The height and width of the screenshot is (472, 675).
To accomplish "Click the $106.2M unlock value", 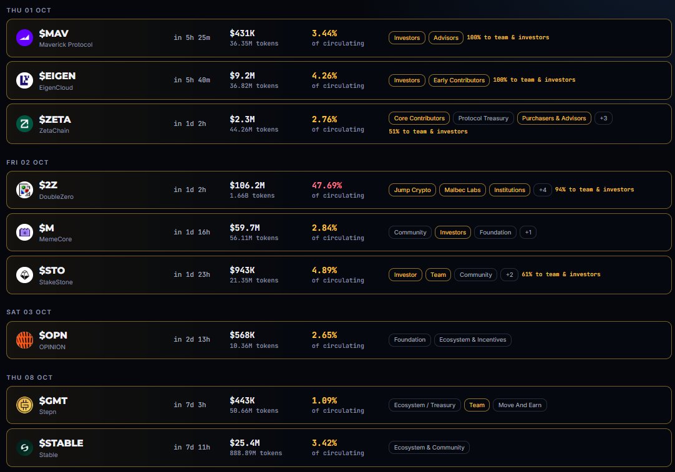I will pos(247,185).
